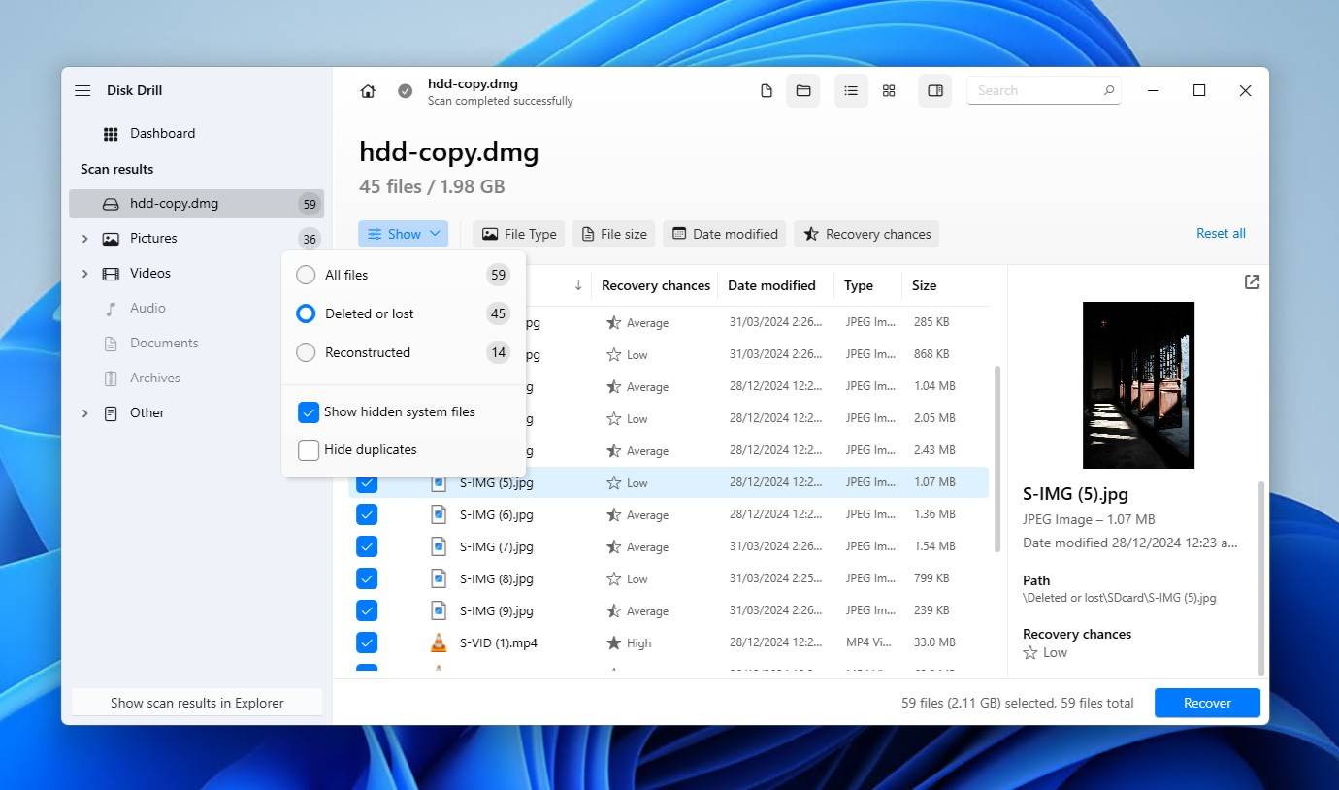Select hdd-copy.dmg in scan results
1339x790 pixels.
tap(196, 204)
